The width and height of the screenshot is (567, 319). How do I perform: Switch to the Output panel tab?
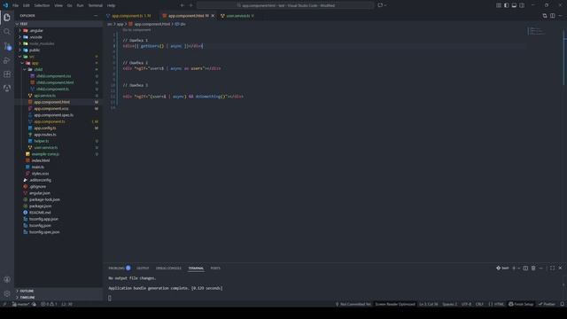143,268
